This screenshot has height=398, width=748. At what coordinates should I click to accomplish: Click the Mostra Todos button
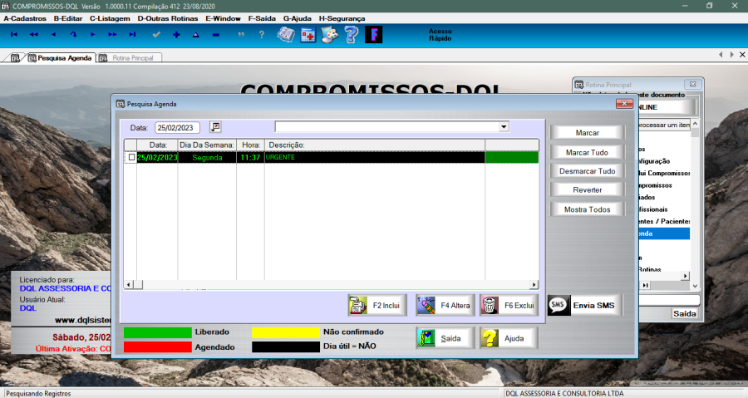click(x=588, y=209)
